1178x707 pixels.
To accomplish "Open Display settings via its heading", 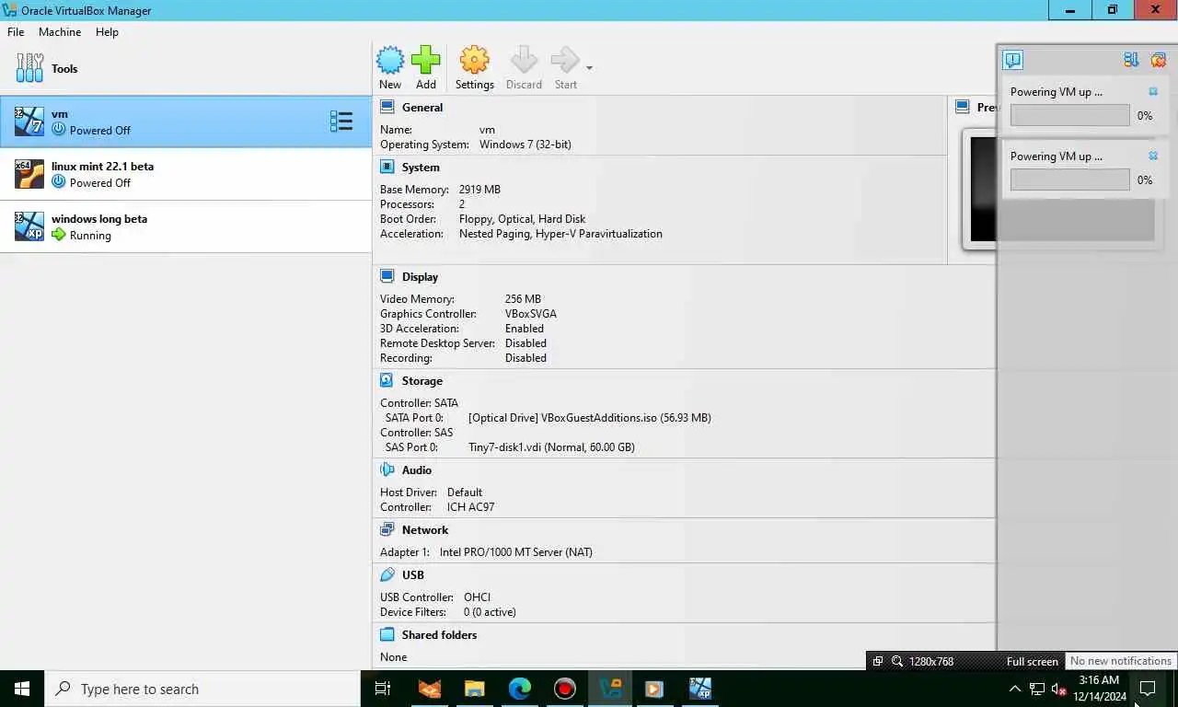I will pos(420,277).
